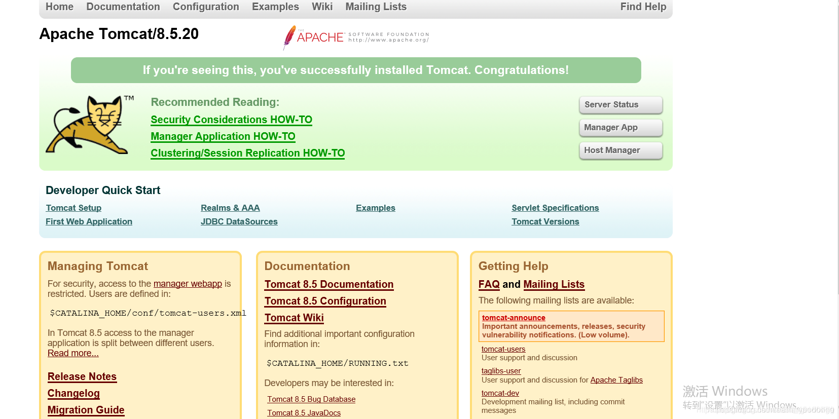The image size is (839, 419).
Task: Open Tomcat 8.5 Documentation link
Action: pyautogui.click(x=329, y=284)
